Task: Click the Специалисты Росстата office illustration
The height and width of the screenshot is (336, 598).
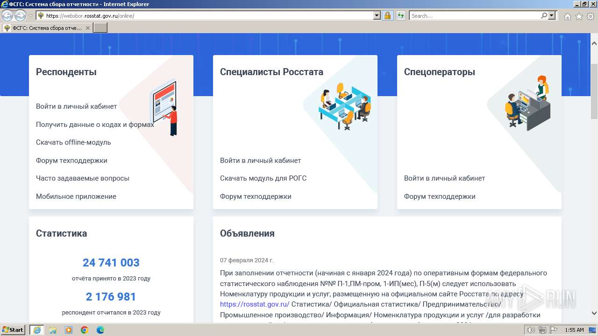Action: click(x=345, y=106)
